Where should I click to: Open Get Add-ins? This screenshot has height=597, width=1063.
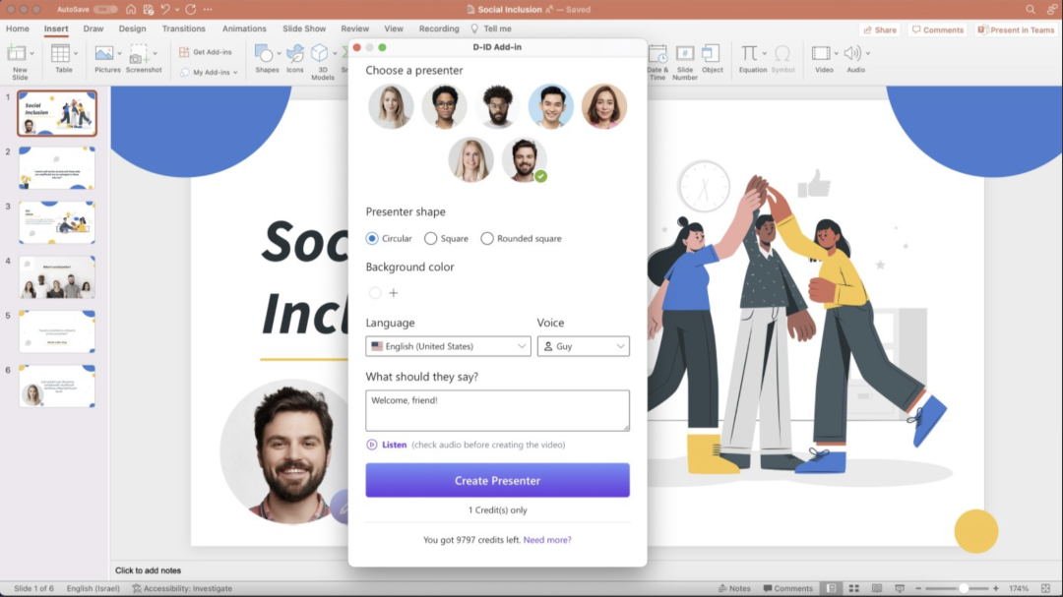point(206,52)
